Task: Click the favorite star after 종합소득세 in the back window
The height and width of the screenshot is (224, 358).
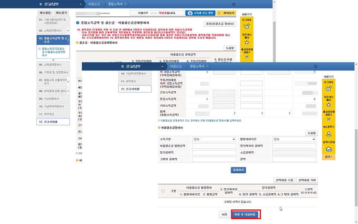Action: click(x=125, y=4)
